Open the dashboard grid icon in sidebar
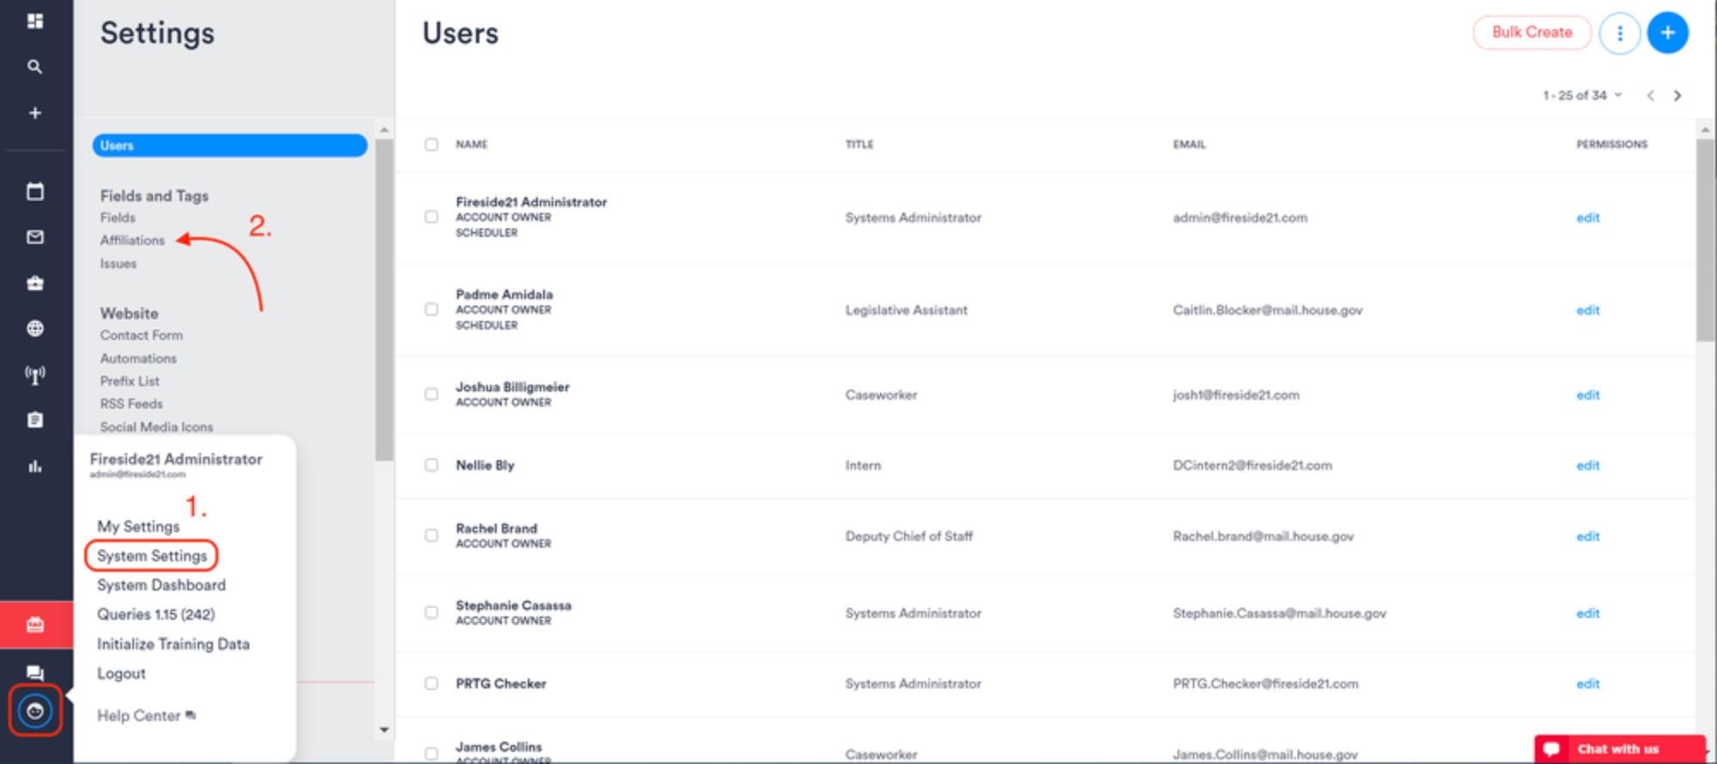The height and width of the screenshot is (764, 1717). pyautogui.click(x=35, y=21)
